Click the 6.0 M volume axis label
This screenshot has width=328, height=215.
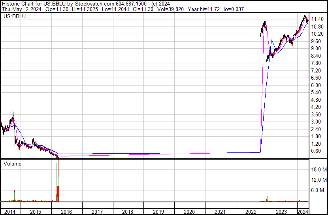click(318, 190)
